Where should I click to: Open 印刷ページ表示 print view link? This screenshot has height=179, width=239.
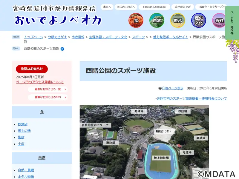coord(173,88)
